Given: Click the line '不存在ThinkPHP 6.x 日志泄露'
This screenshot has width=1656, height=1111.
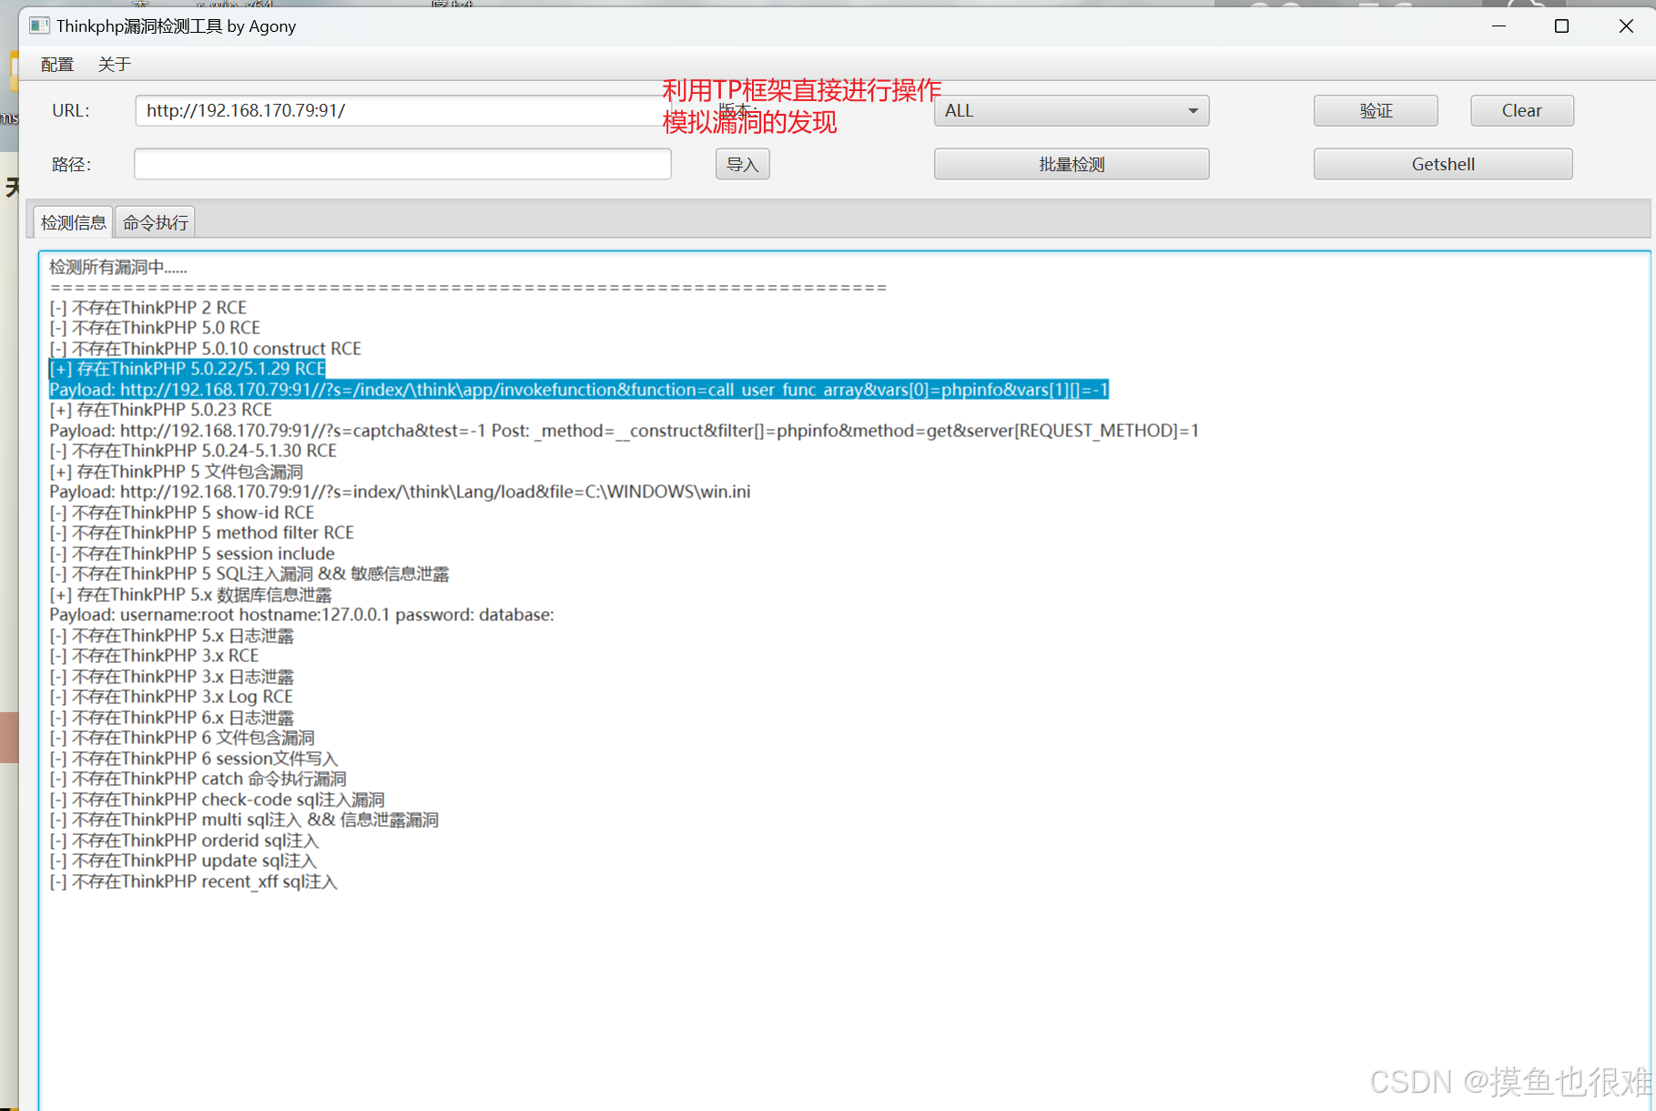Looking at the screenshot, I should pyautogui.click(x=172, y=718).
